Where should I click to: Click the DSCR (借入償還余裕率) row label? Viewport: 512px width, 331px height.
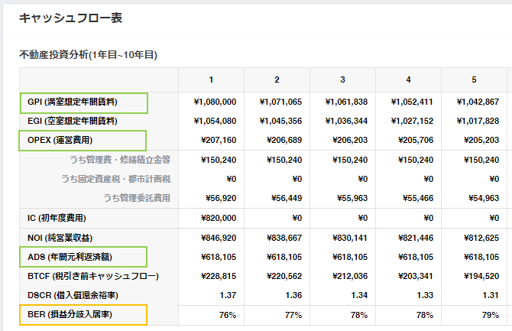coord(73,295)
